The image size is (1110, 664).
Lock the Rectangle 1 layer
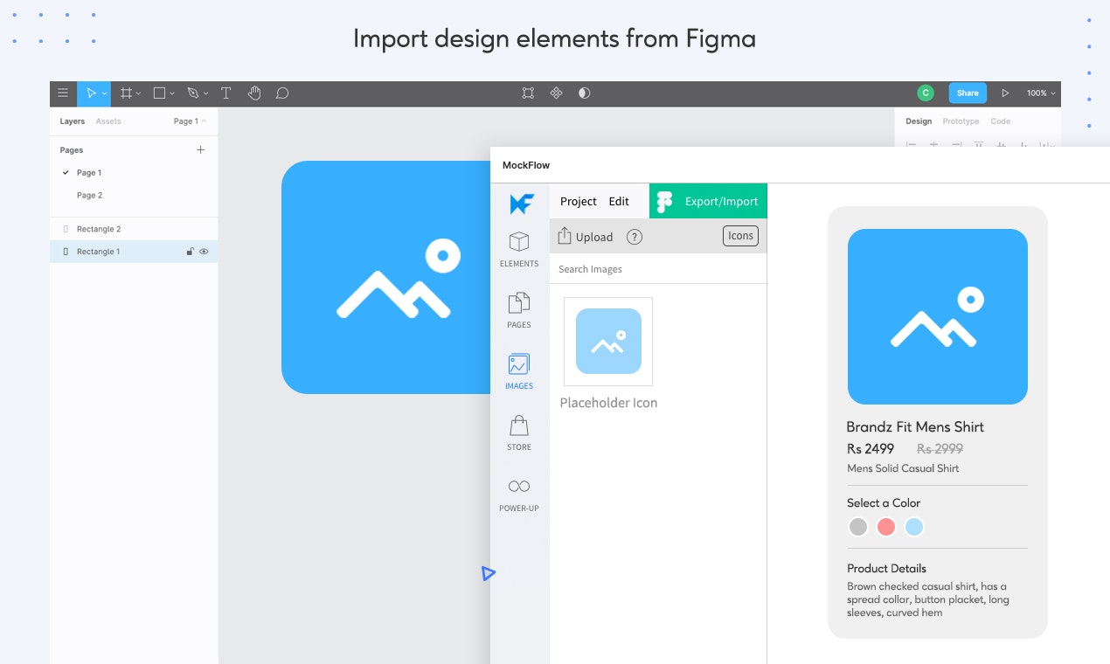point(190,251)
